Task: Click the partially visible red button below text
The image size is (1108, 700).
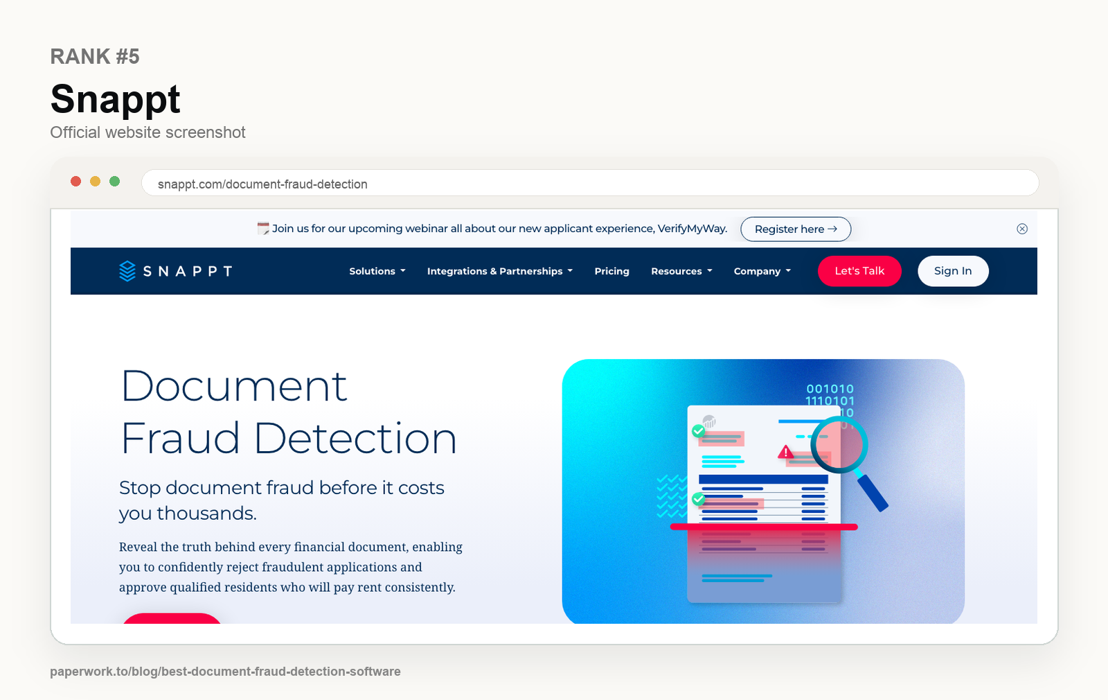Action: [172, 618]
